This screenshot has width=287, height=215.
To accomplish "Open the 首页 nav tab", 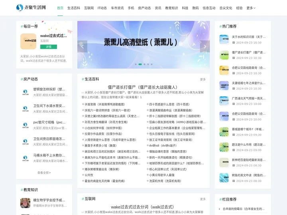I will [x=60, y=8].
